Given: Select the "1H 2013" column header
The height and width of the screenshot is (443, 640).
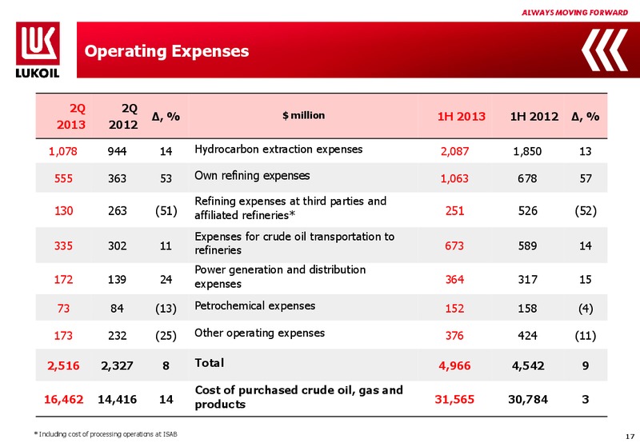Looking at the screenshot, I should (462, 117).
